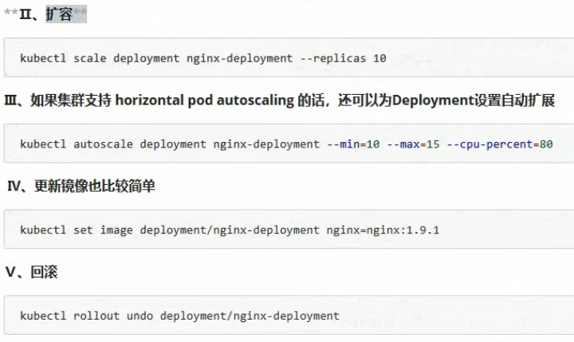Click the 'nginx=nginx:1.9.1' argument
574x342 pixels.
[383, 230]
